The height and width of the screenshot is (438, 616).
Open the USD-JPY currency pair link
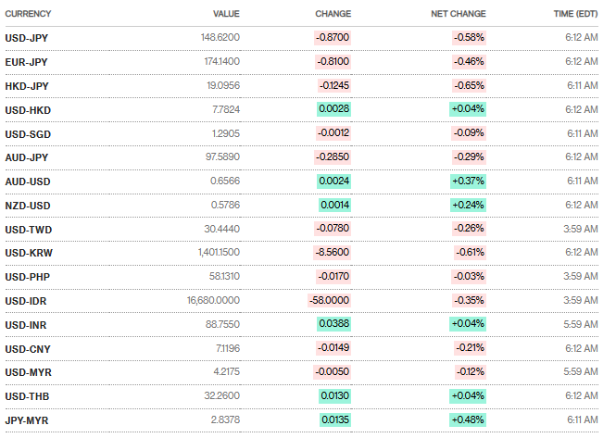click(26, 37)
